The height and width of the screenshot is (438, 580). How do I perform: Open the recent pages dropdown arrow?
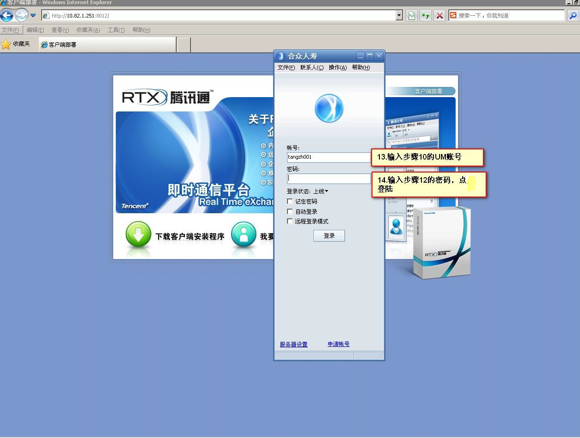pos(33,16)
